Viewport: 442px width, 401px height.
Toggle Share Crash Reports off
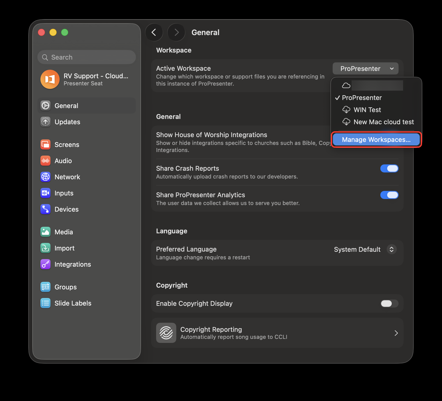[389, 168]
